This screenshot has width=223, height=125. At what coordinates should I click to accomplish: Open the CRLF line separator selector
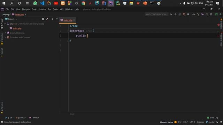(185, 122)
